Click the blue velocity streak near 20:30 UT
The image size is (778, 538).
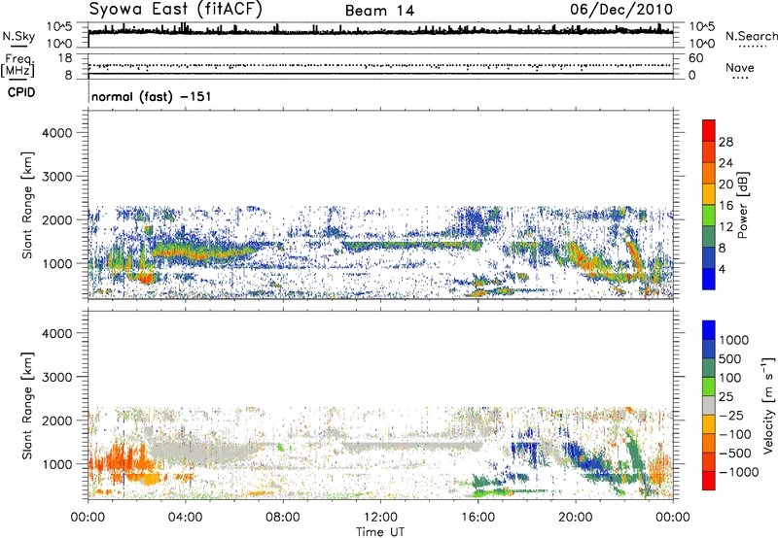(x=590, y=463)
